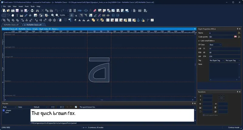Select the Text T tool
243x130 pixels.
point(17,15)
